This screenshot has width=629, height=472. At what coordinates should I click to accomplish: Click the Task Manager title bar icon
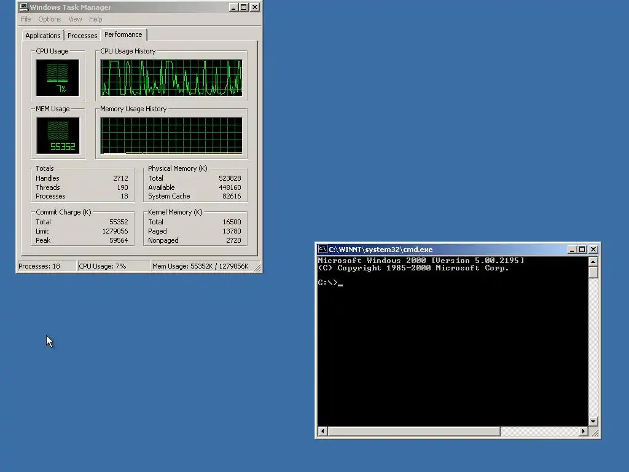[x=24, y=7]
